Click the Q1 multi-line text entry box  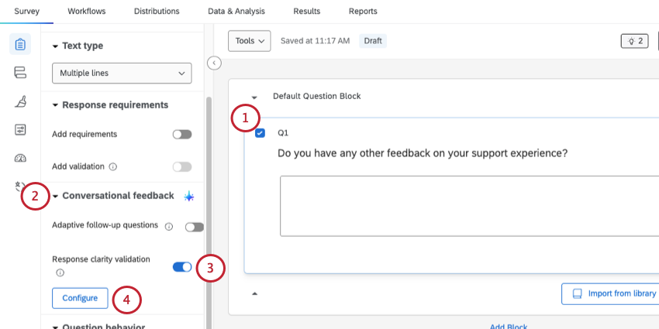click(x=470, y=206)
